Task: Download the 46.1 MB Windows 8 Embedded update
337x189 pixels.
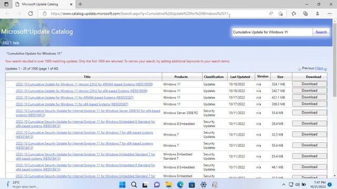Action: (x=310, y=167)
